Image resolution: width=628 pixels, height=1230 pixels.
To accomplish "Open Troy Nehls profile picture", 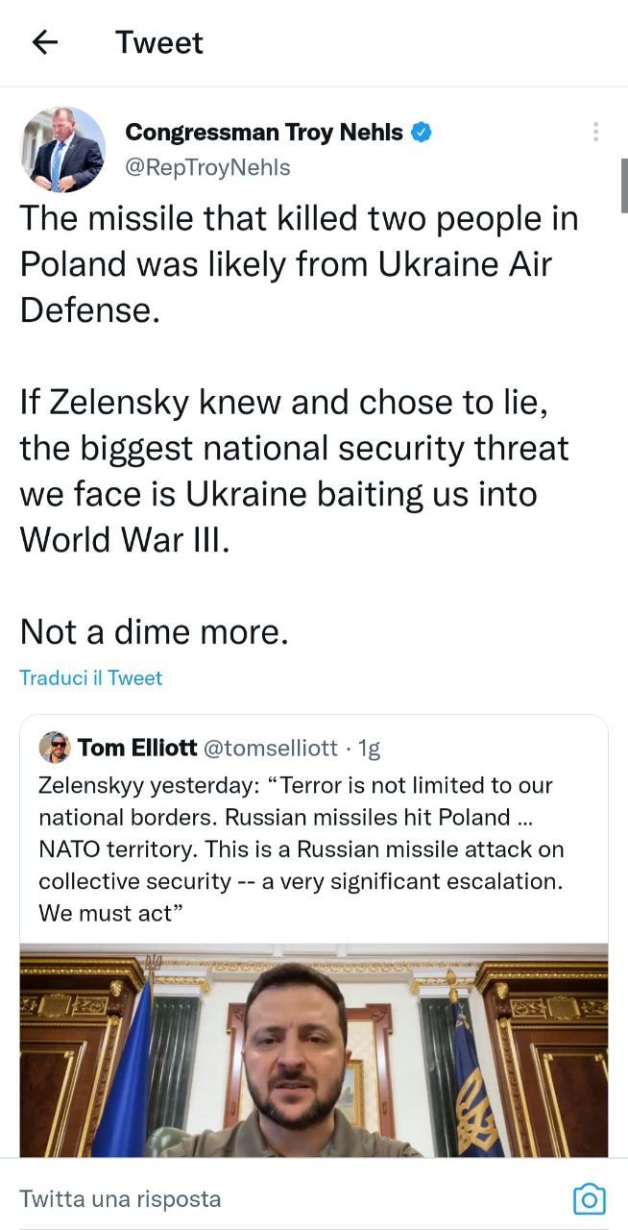I will (x=62, y=149).
